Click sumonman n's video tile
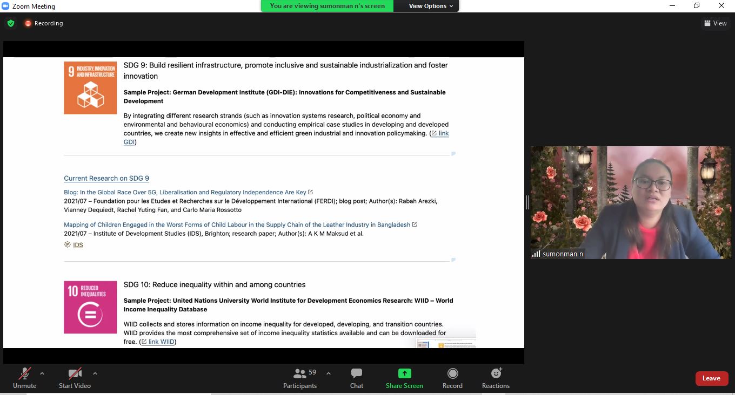 click(x=631, y=202)
